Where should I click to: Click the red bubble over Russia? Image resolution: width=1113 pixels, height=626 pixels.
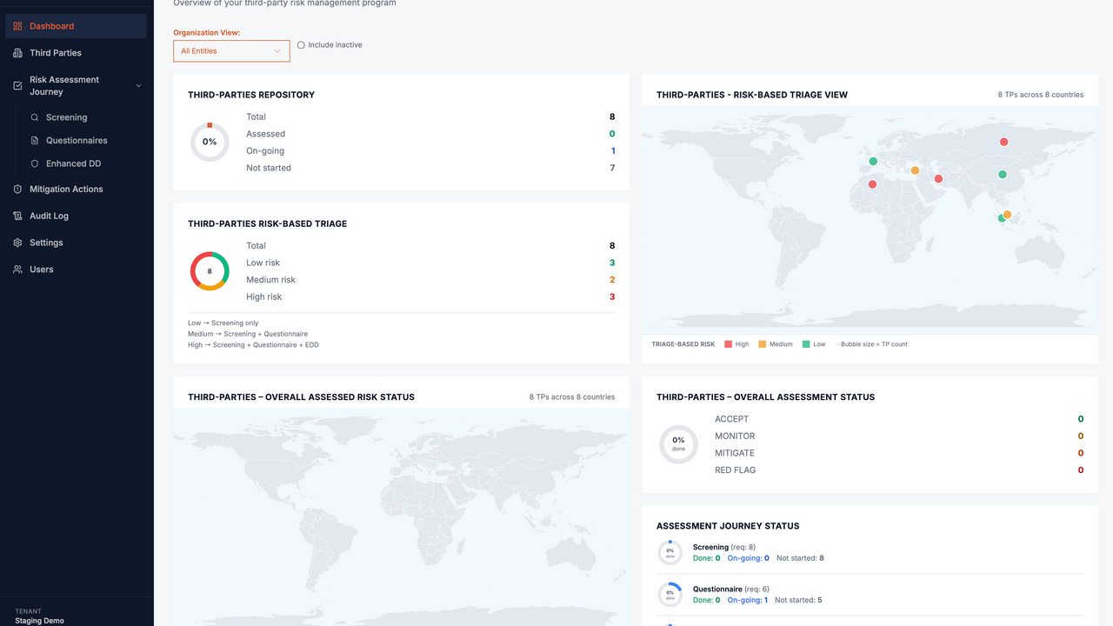click(1003, 142)
